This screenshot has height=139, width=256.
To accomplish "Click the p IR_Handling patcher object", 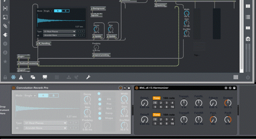I will tap(44, 43).
